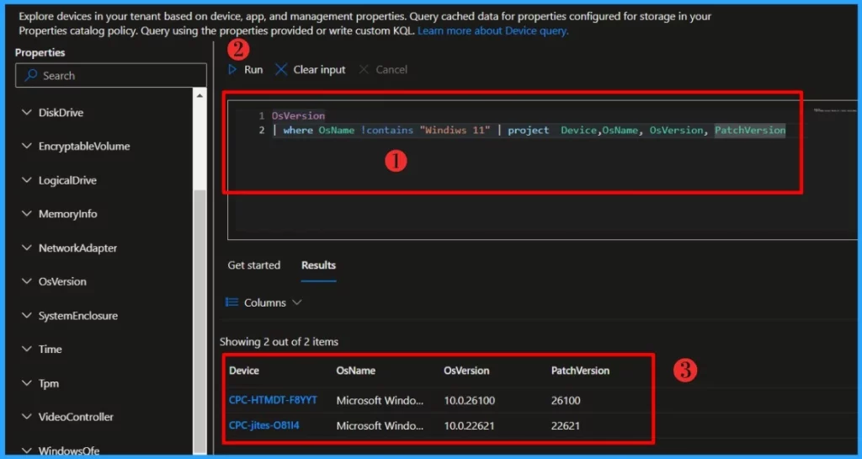Click the OsName column header
The image size is (862, 459).
coord(356,371)
